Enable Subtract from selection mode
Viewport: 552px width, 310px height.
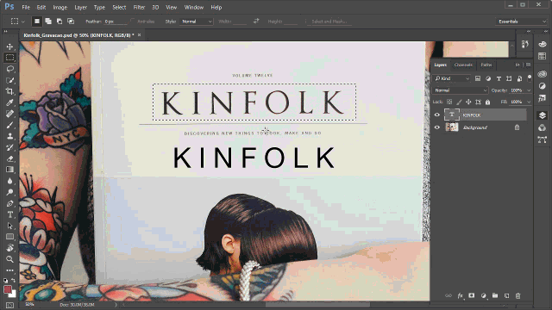60,21
